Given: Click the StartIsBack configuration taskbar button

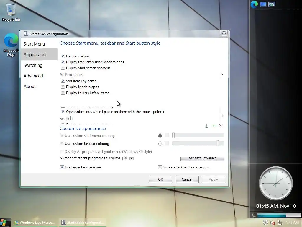Looking at the screenshot, I should pos(83,223).
